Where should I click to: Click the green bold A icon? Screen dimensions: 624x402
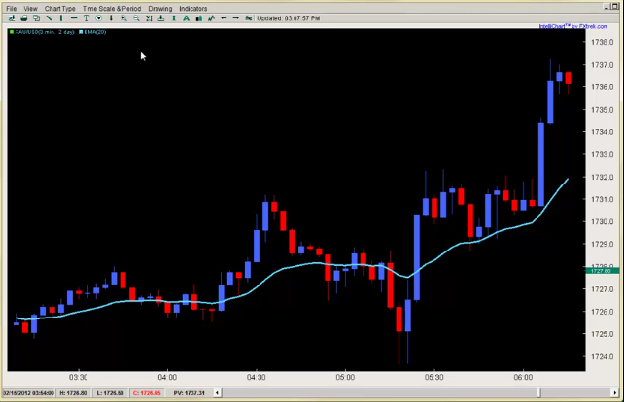[186, 17]
